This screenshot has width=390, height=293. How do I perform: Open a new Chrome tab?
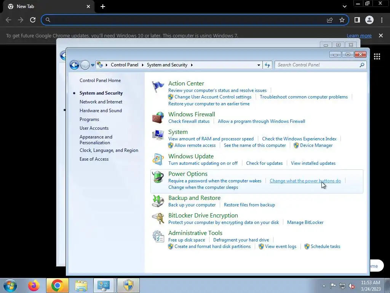(103, 6)
